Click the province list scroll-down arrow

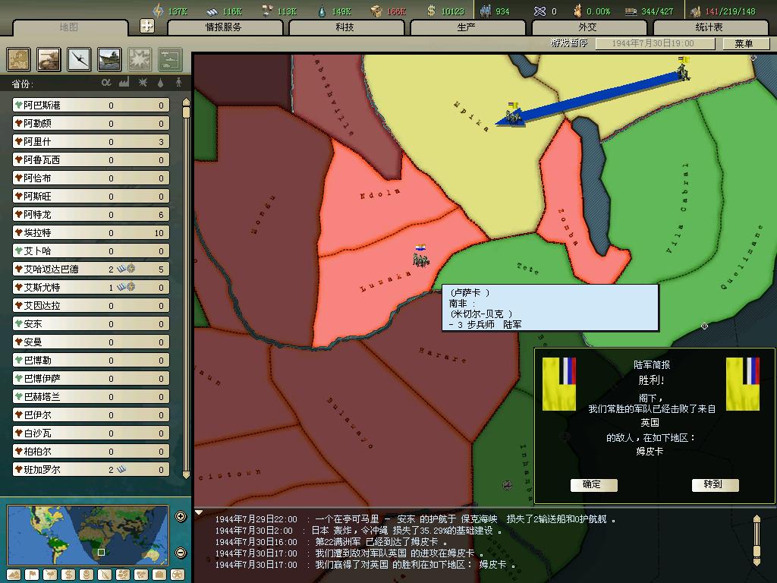(x=186, y=474)
